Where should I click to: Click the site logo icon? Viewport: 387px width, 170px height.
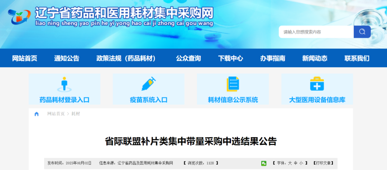click(x=19, y=16)
